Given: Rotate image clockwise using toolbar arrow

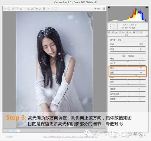Looking at the screenshot, I should [x=56, y=8].
